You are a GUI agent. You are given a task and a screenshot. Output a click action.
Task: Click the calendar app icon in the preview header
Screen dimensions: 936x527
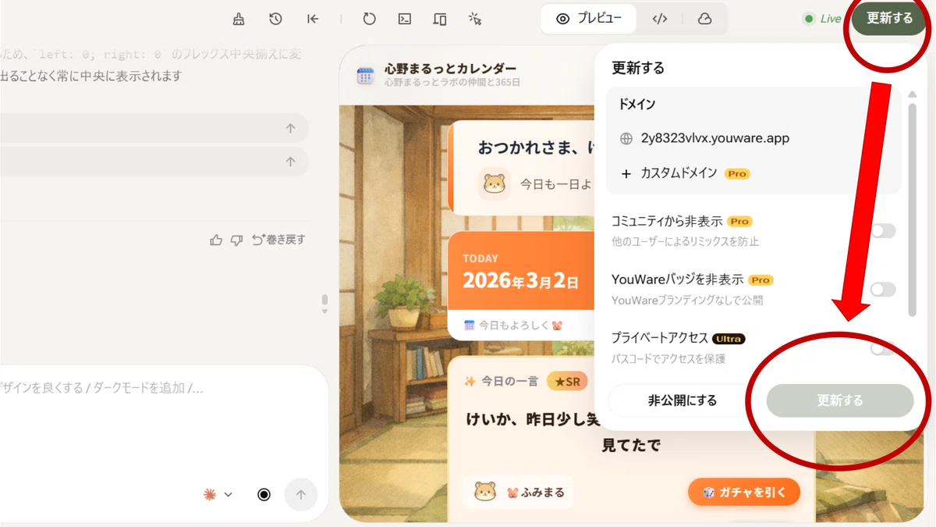pos(365,76)
